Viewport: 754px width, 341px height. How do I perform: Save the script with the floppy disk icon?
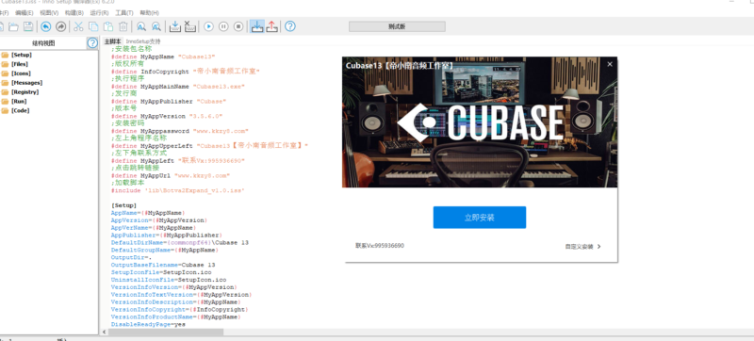28,26
